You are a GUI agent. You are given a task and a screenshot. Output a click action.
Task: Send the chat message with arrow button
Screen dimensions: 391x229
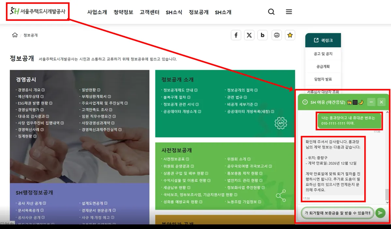380,213
